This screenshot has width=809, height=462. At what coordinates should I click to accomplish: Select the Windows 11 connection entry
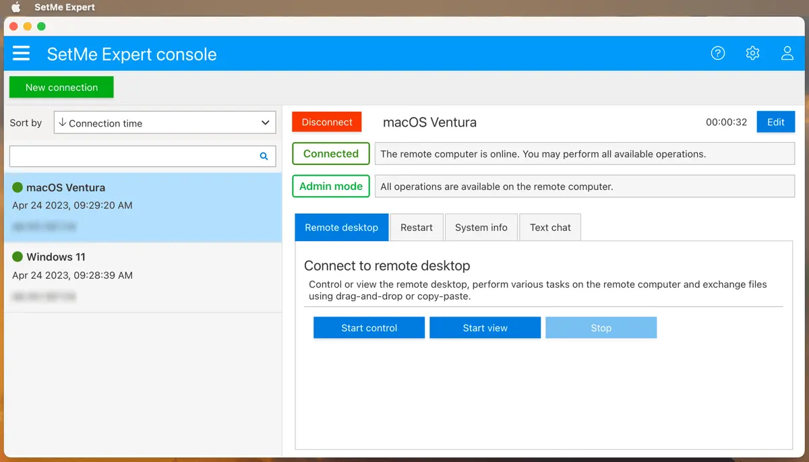(143, 277)
